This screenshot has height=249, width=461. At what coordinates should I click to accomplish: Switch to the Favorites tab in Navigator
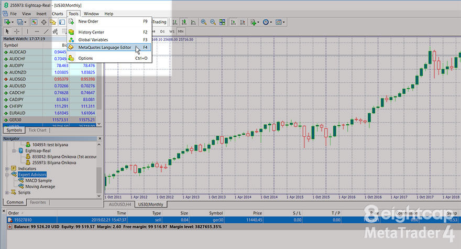click(38, 202)
